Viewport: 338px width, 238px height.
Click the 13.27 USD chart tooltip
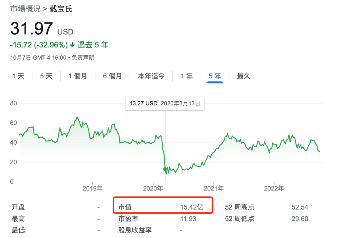coord(165,104)
